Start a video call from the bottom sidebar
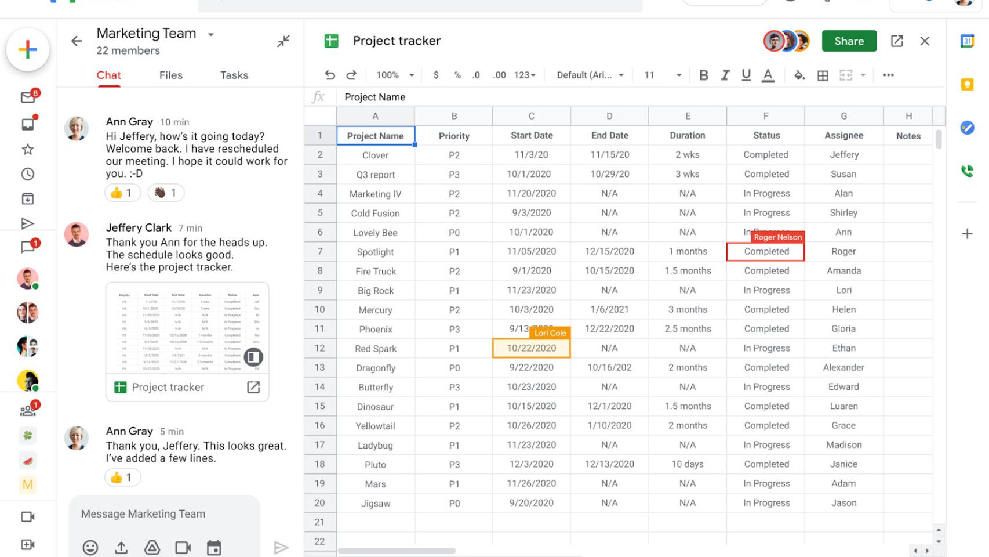 (x=27, y=516)
